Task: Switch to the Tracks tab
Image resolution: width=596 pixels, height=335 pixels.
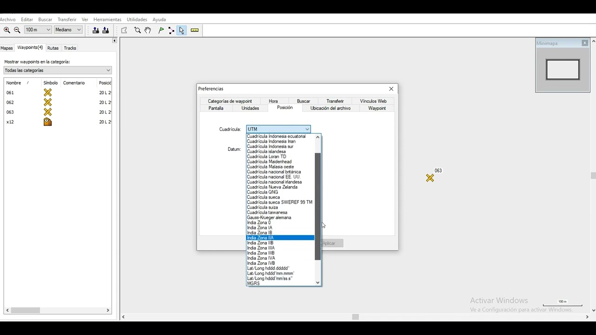Action: 70,48
